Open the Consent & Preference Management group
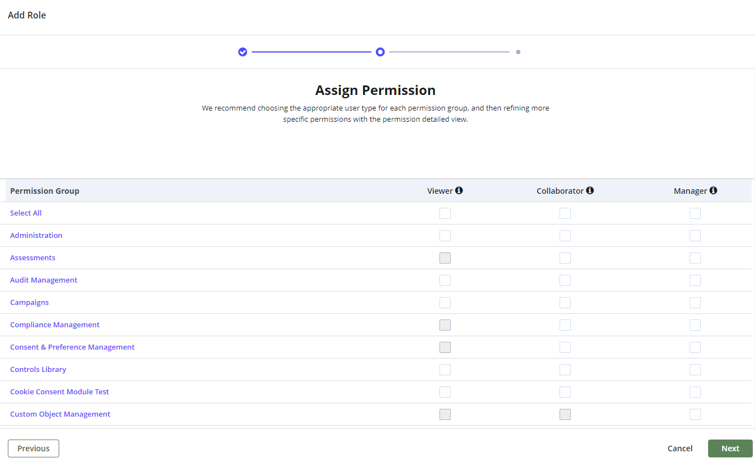Viewport: 755px width, 463px height. point(72,347)
